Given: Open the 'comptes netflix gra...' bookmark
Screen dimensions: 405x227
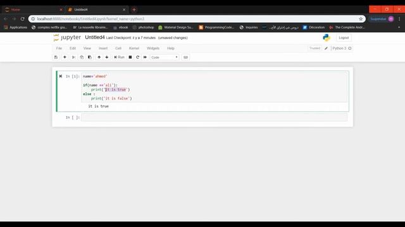Looking at the screenshot, I should click(x=49, y=27).
